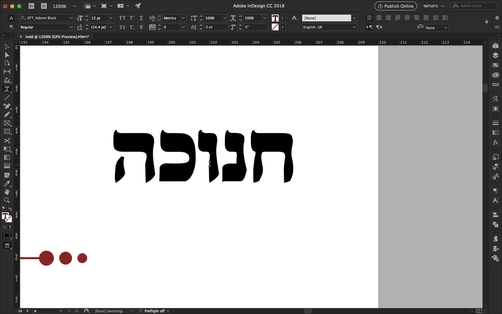Open the font size dropdown

pyautogui.click(x=111, y=18)
